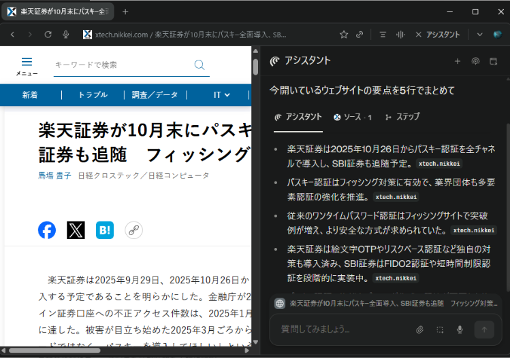Open the メニュー hamburger menu

point(27,65)
